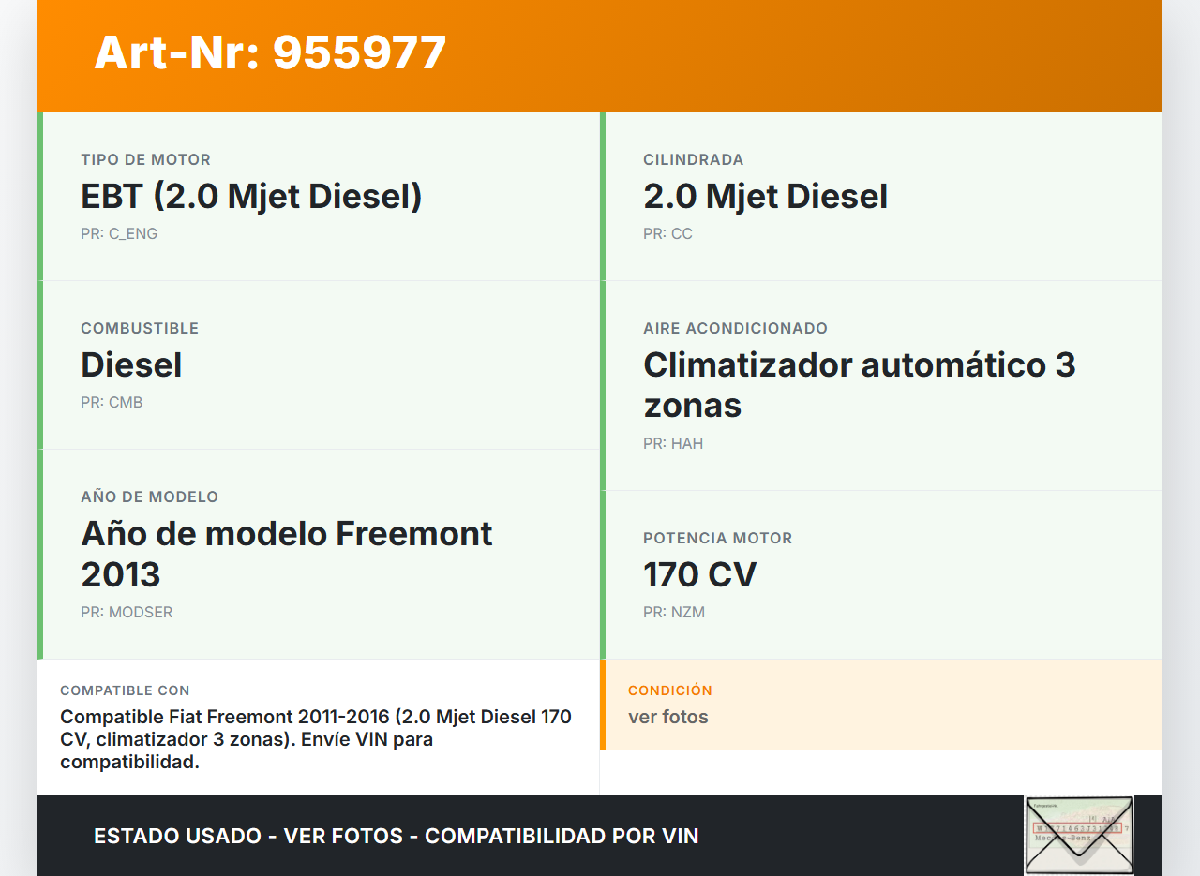Click the Art-Nr: 955977 heading
The height and width of the screenshot is (876, 1200).
point(270,52)
